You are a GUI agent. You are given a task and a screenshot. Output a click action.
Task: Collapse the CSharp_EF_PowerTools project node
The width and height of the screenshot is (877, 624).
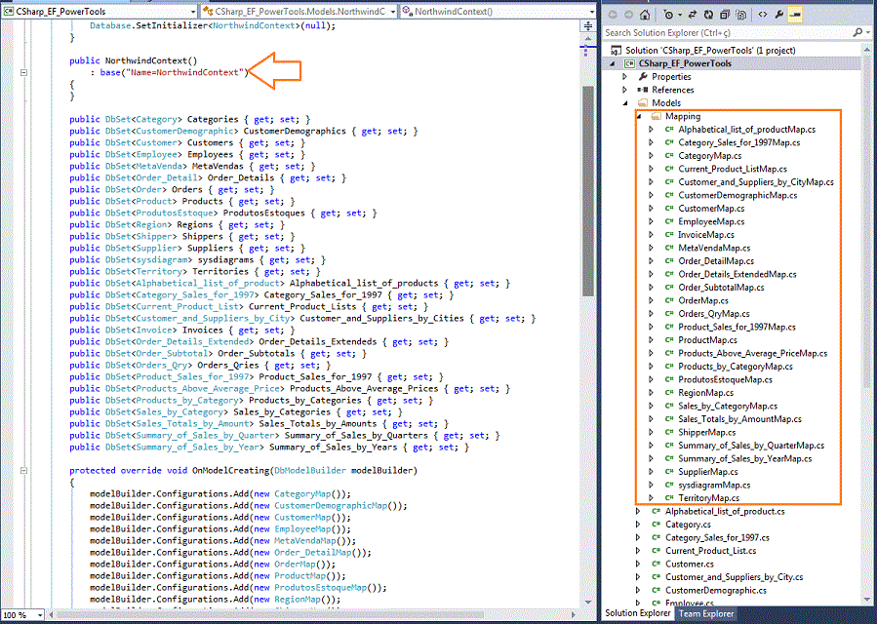pyautogui.click(x=613, y=63)
